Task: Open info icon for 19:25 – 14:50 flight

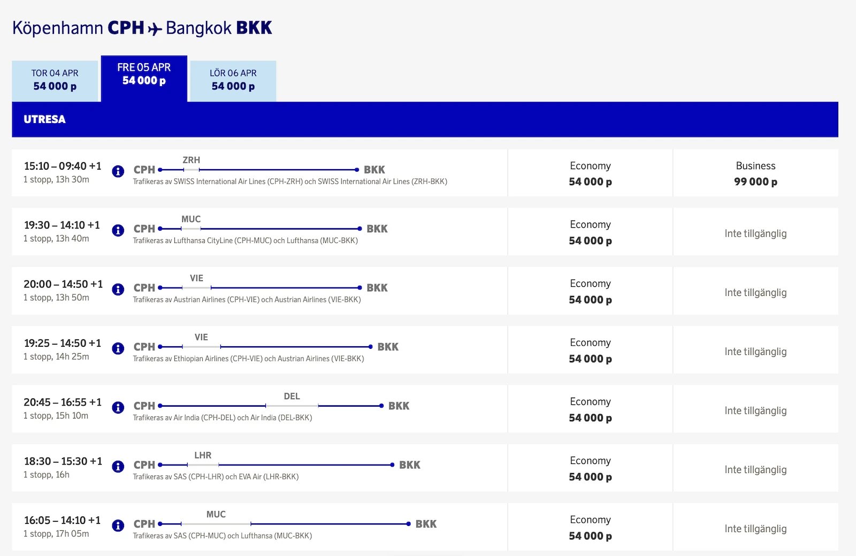Action: 118,348
